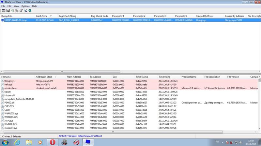The image size is (261, 146).
Task: Select the WDFLDR.SYS row
Action: [129, 117]
